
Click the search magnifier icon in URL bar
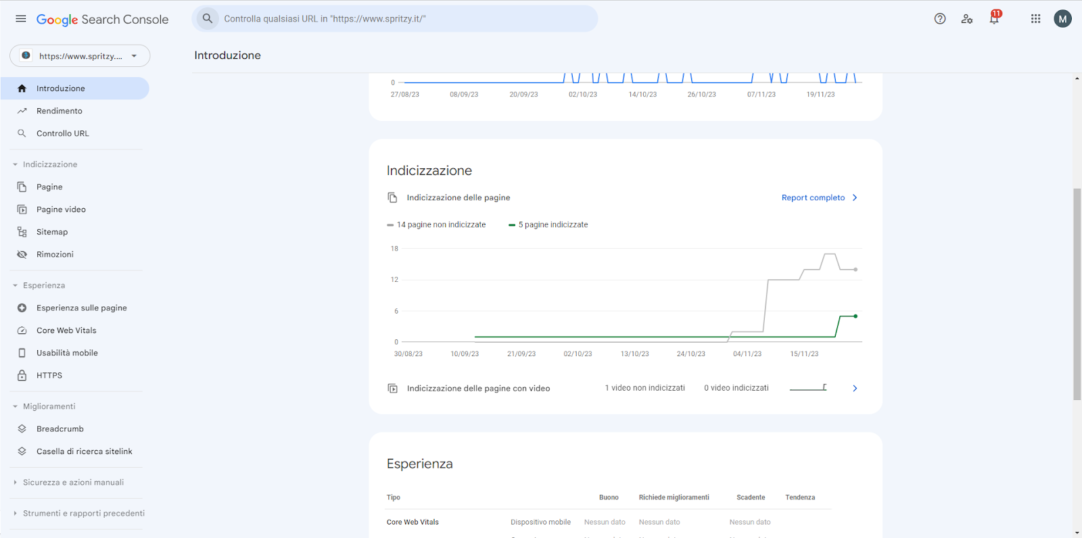pyautogui.click(x=208, y=19)
